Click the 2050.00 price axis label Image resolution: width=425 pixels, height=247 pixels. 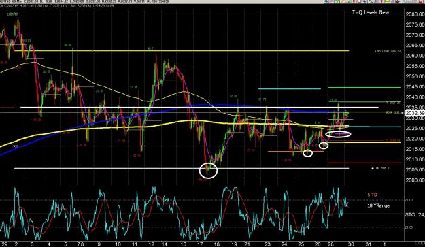(x=415, y=76)
